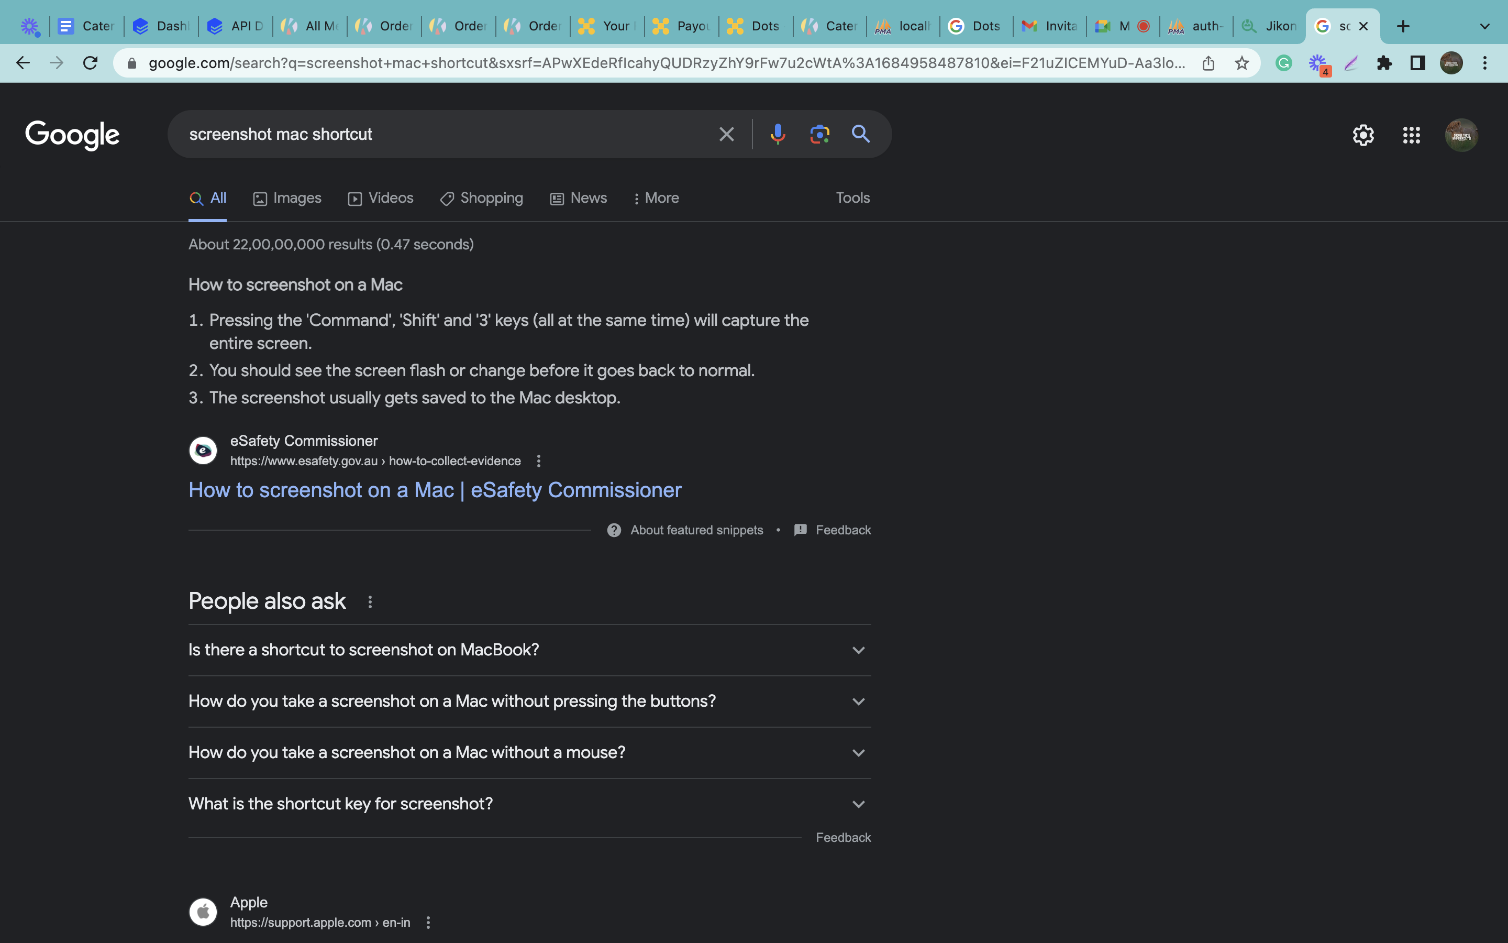Expand the question about screenshot without pressing the buttons
This screenshot has width=1508, height=943.
(530, 701)
